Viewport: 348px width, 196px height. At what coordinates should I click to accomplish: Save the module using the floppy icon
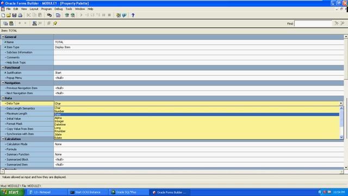(15, 15)
